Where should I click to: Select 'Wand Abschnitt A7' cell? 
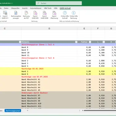pyautogui.click(x=49, y=95)
